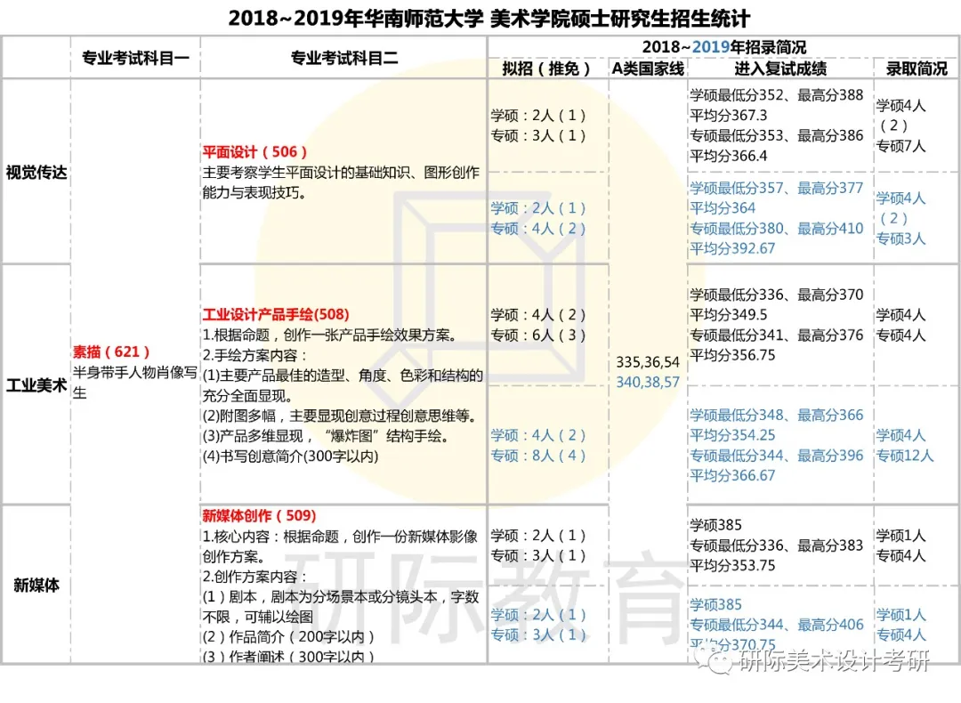Select the '专业考试科目二' column header
The image size is (961, 703).
coord(343,58)
